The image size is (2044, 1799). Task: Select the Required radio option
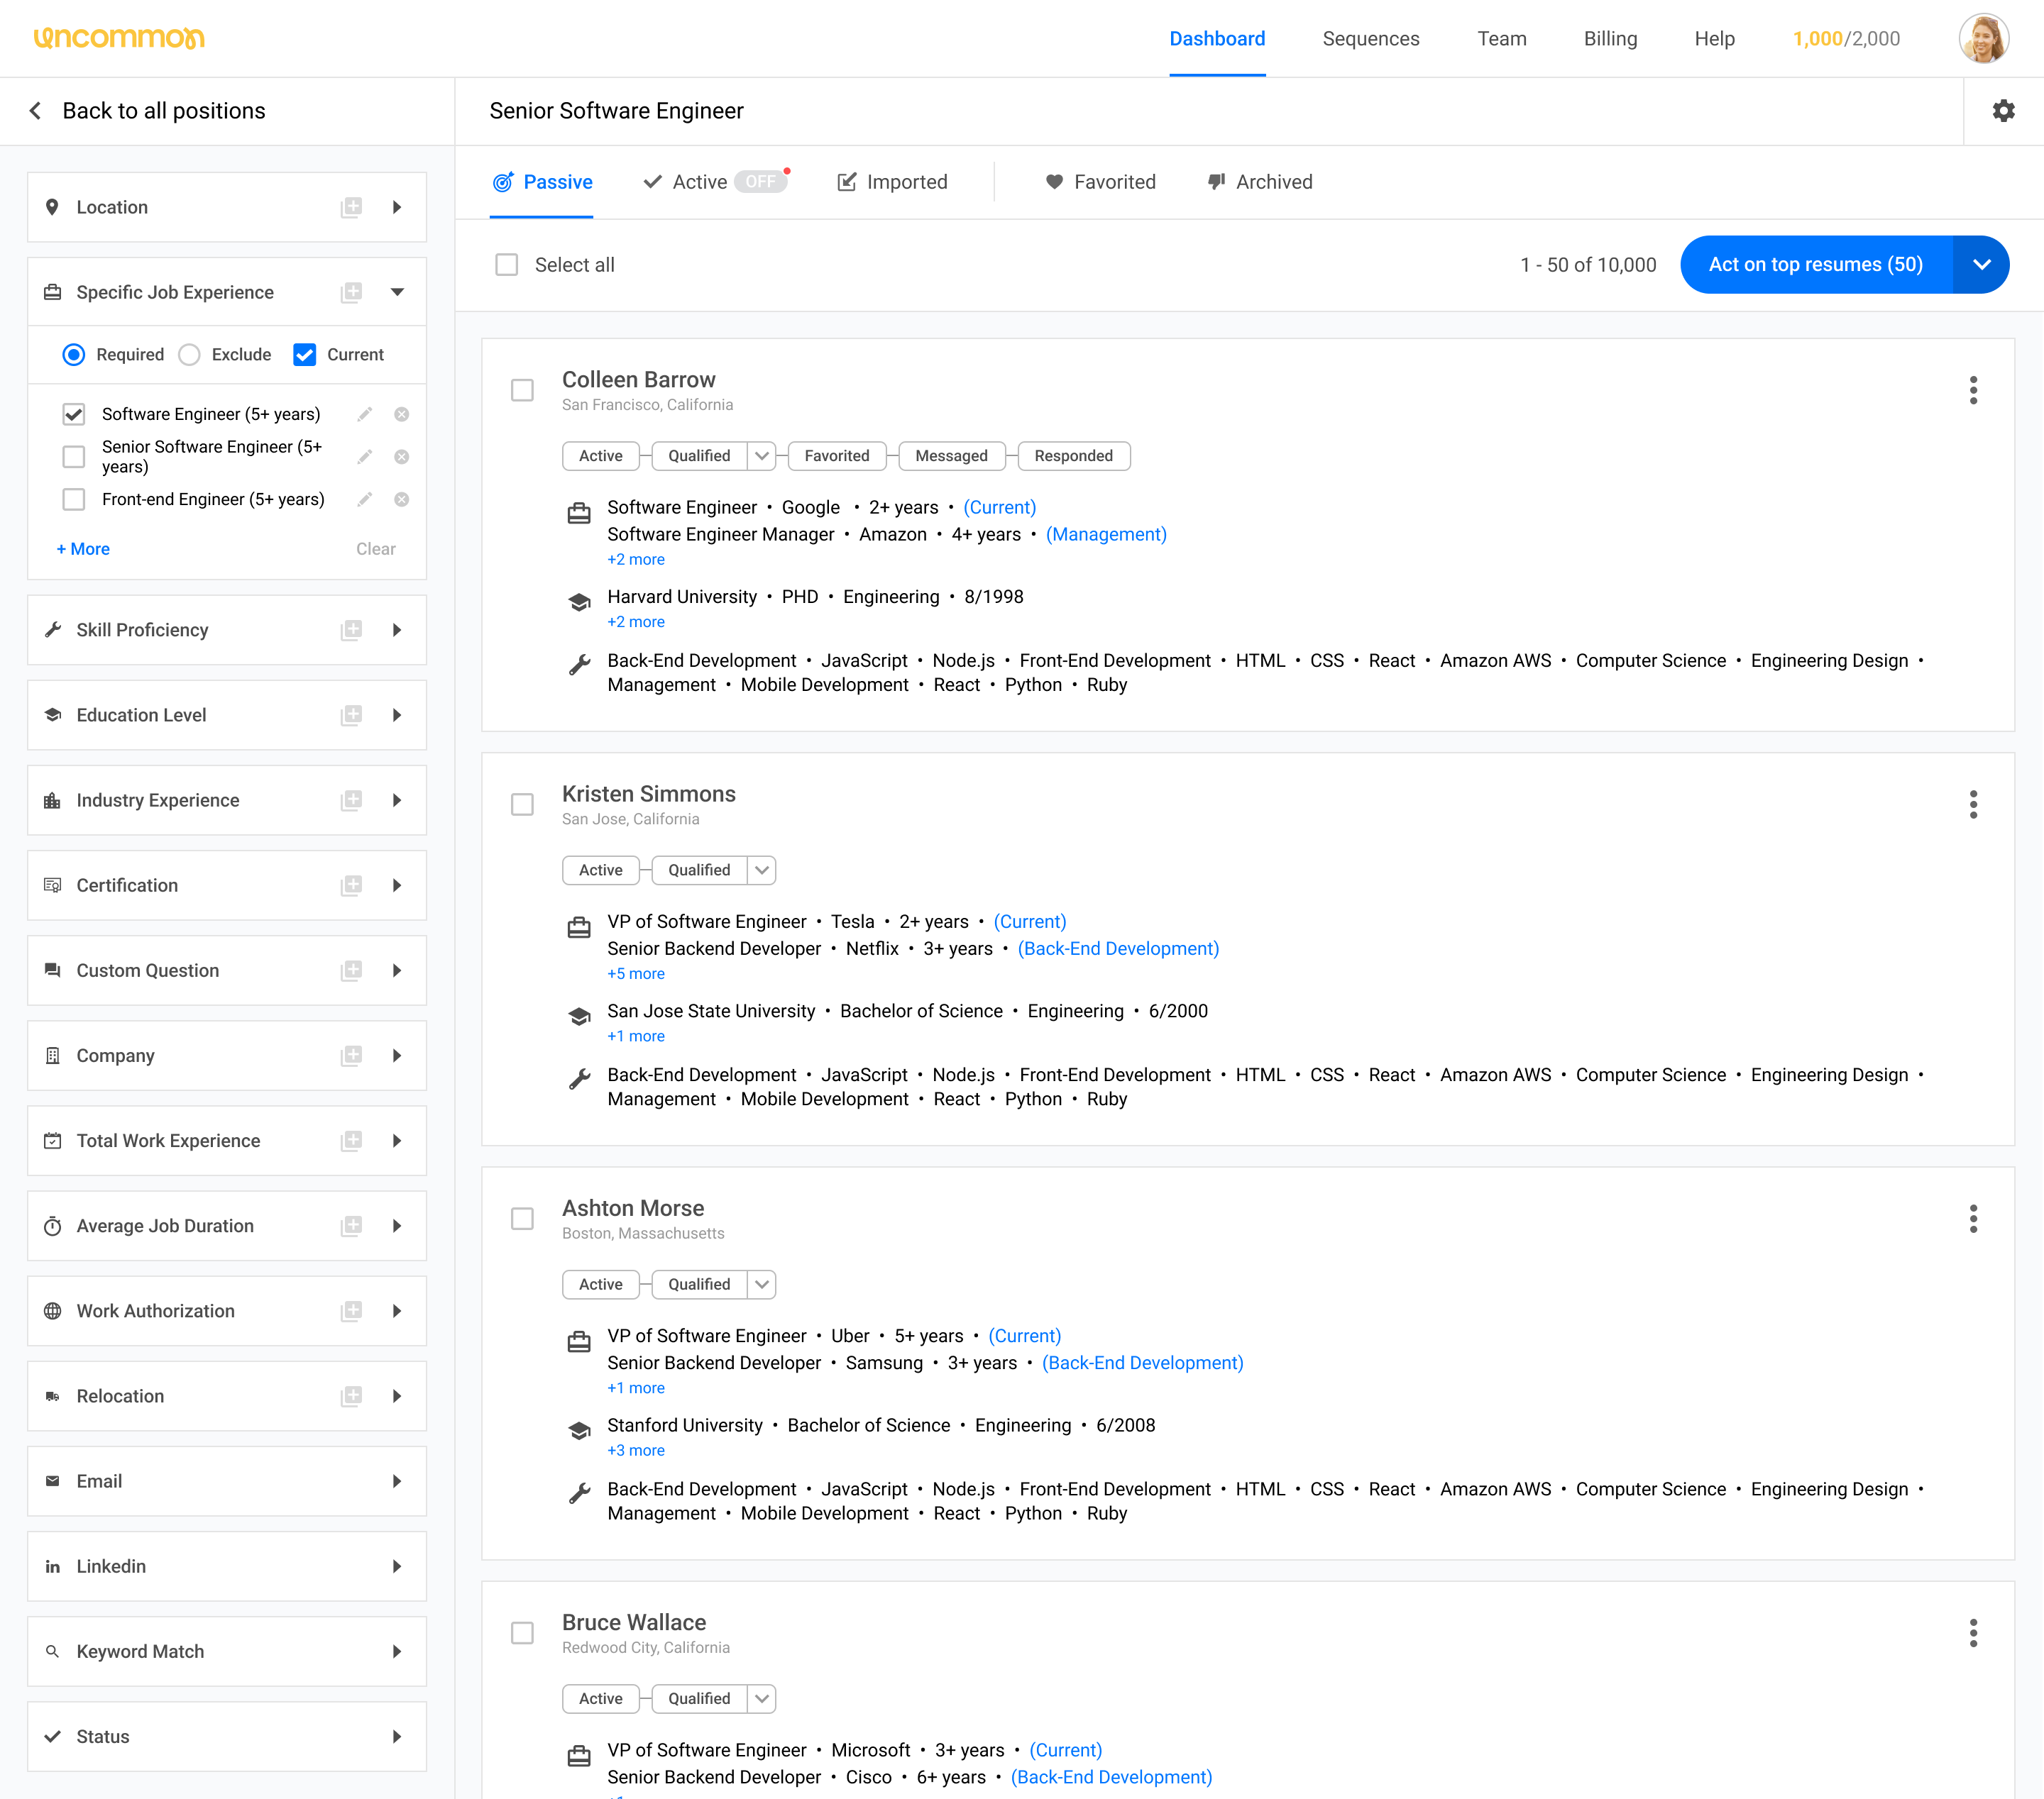tap(74, 355)
